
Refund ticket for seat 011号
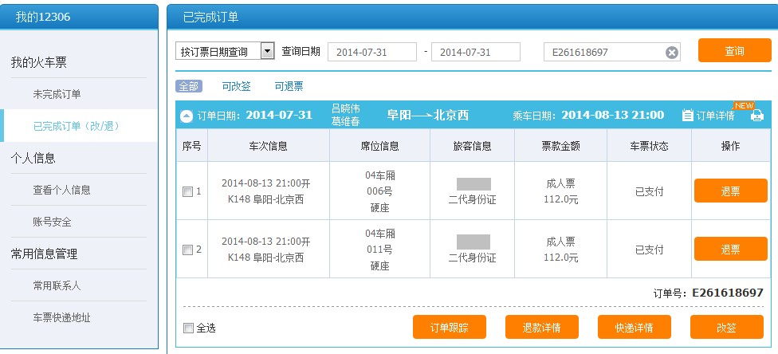[730, 249]
